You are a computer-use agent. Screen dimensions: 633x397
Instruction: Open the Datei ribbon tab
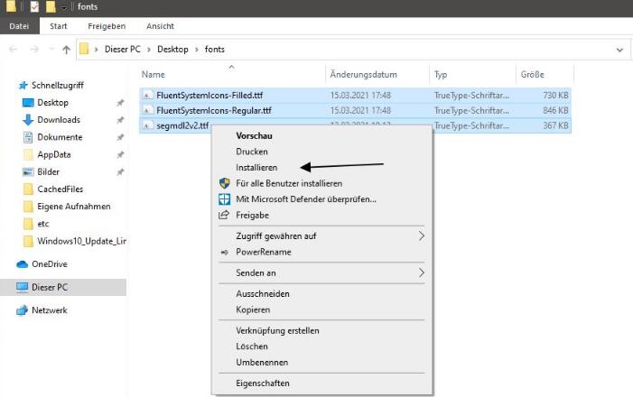(19, 26)
